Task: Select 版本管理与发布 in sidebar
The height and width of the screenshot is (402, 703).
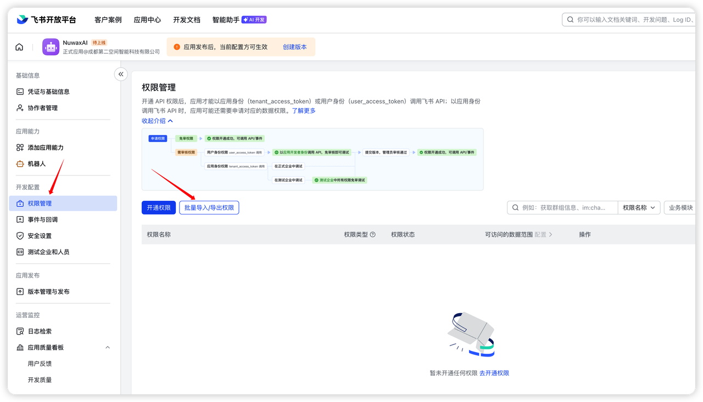Action: [63, 292]
